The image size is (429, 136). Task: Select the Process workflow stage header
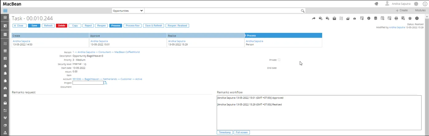click(x=283, y=36)
